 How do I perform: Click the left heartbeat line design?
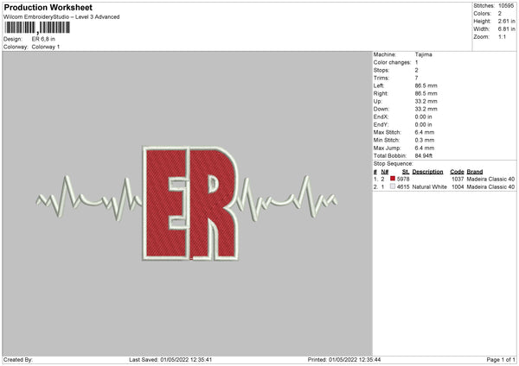tap(89, 198)
